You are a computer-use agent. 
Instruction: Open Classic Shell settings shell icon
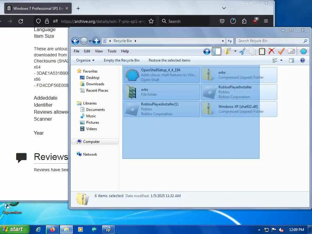pyautogui.click(x=303, y=51)
